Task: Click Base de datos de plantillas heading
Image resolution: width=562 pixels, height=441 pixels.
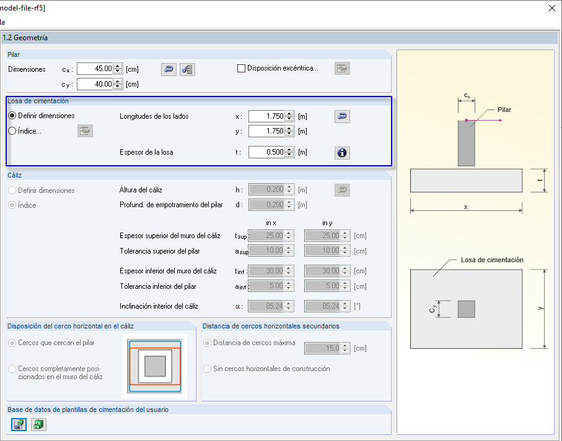Action: (88, 409)
